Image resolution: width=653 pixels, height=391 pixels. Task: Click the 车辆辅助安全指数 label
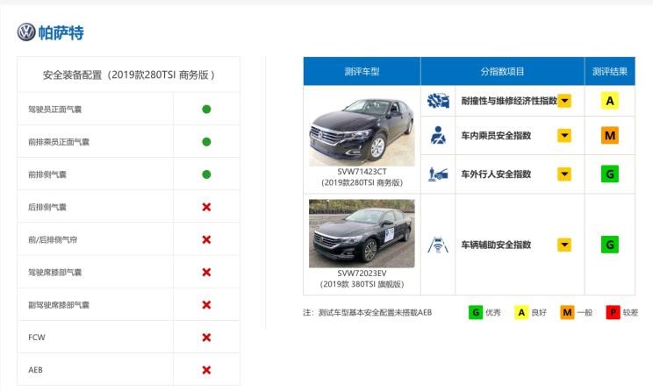coord(496,245)
